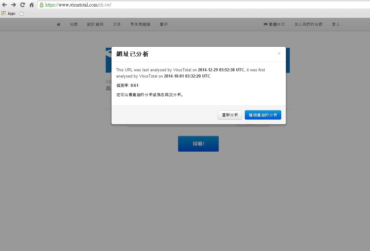The height and width of the screenshot is (251, 370).
Task: Open the blank page bookmark icon
Action: pyautogui.click(x=22, y=13)
